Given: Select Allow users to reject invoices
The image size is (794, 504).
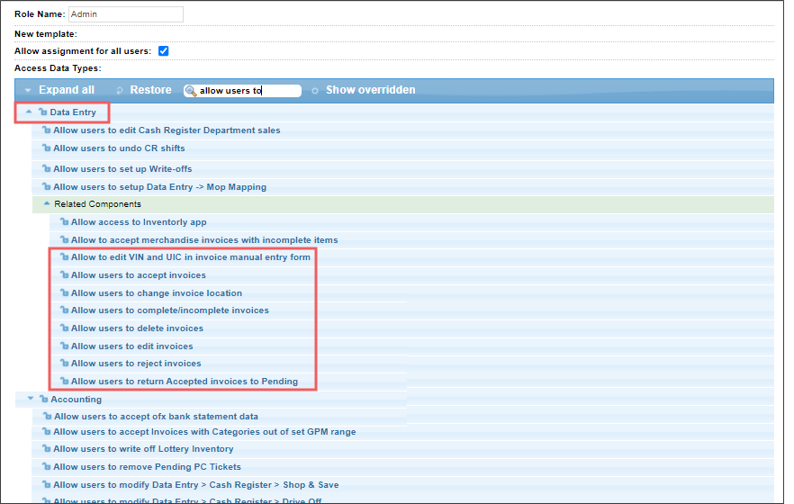Looking at the screenshot, I should tap(136, 364).
